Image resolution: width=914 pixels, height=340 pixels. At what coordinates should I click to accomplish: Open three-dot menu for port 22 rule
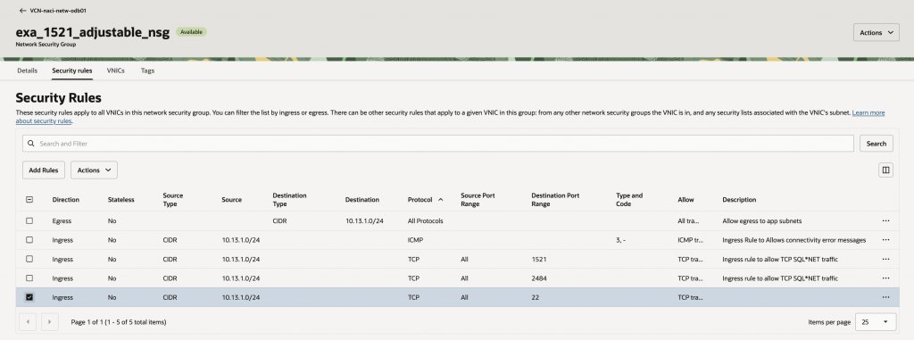[x=885, y=297]
